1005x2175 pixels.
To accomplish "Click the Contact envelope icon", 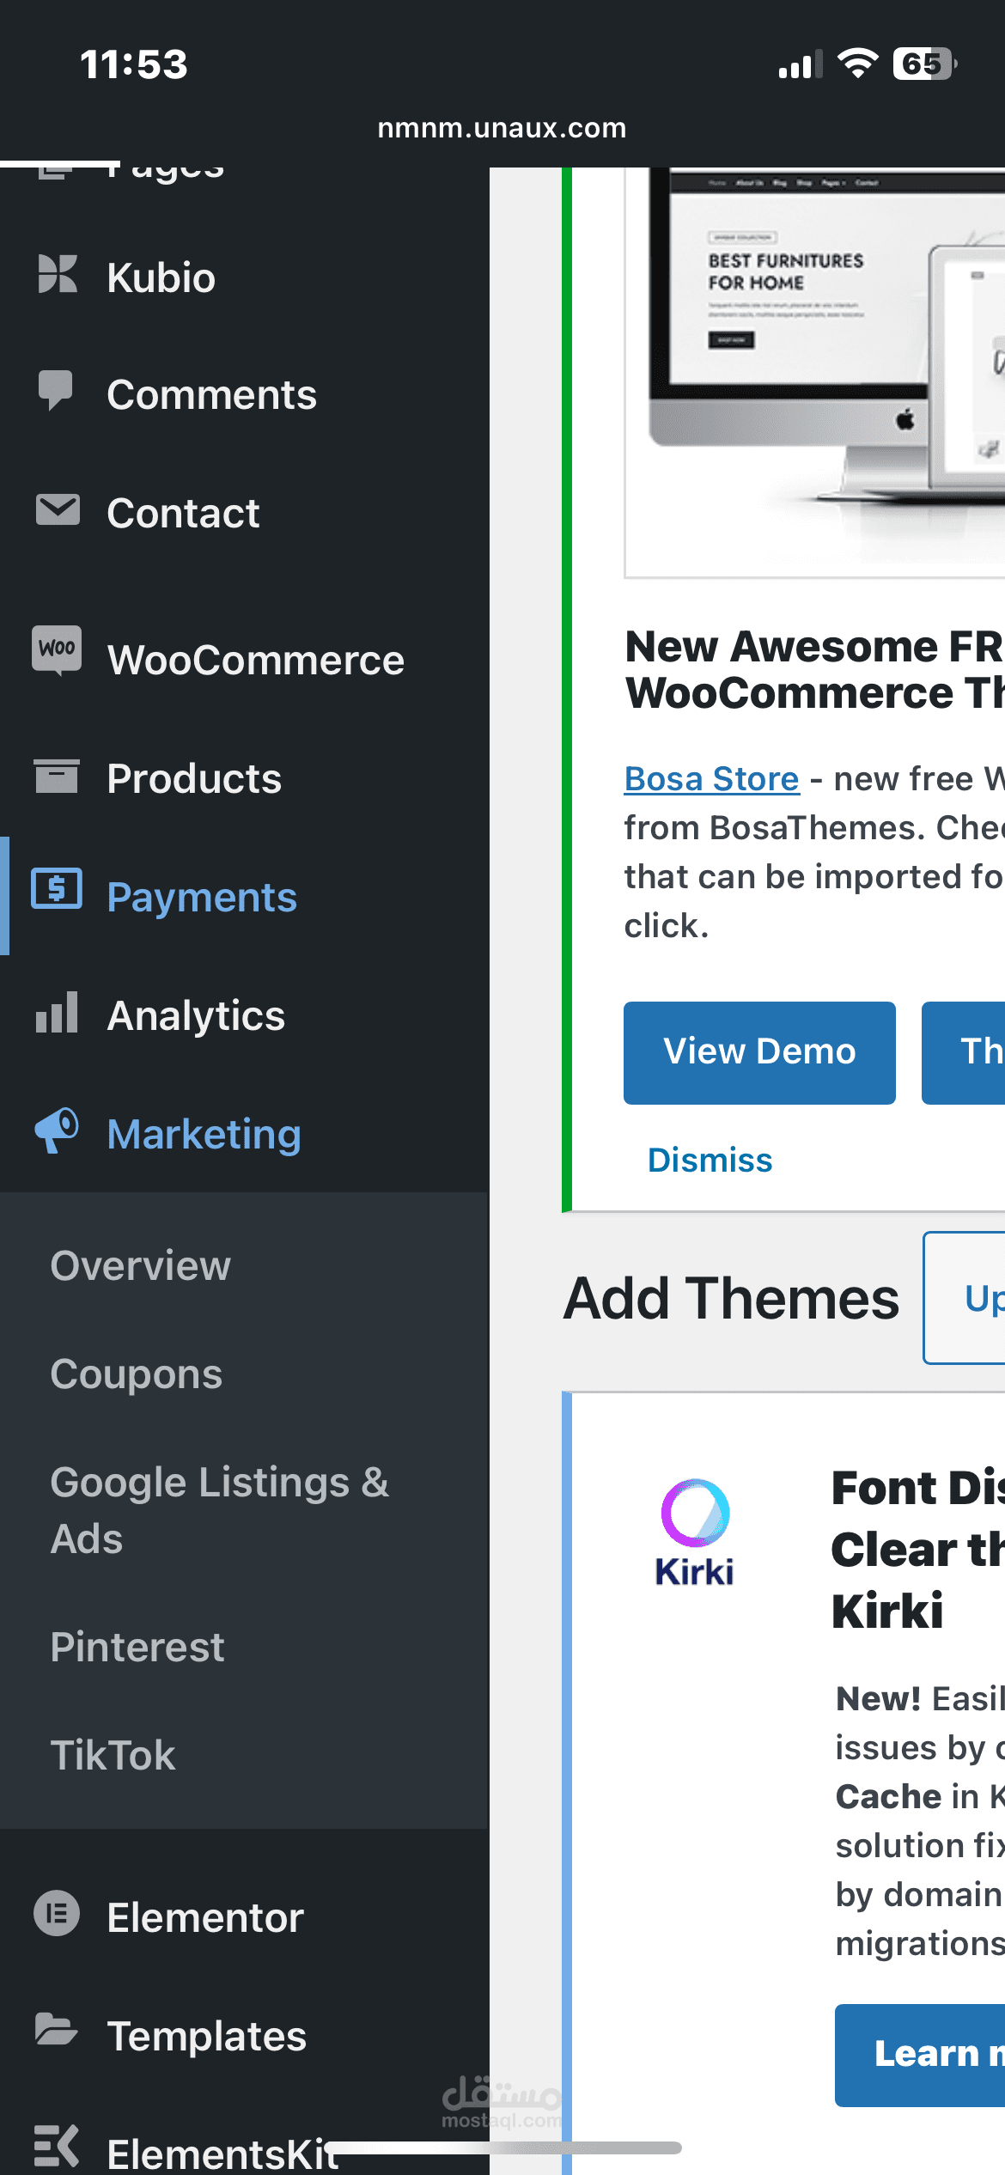I will tap(58, 509).
